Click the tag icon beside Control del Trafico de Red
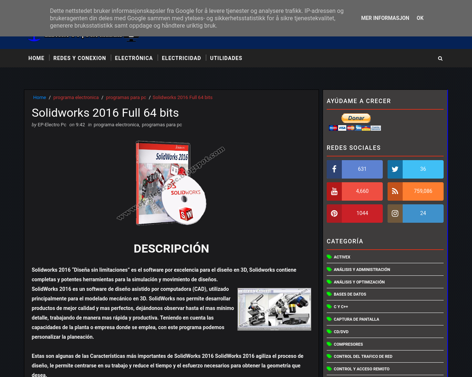The width and height of the screenshot is (472, 377). [329, 356]
